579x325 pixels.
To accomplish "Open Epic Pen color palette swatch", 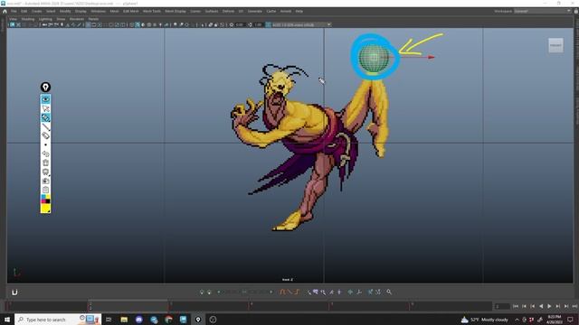I will point(45,199).
